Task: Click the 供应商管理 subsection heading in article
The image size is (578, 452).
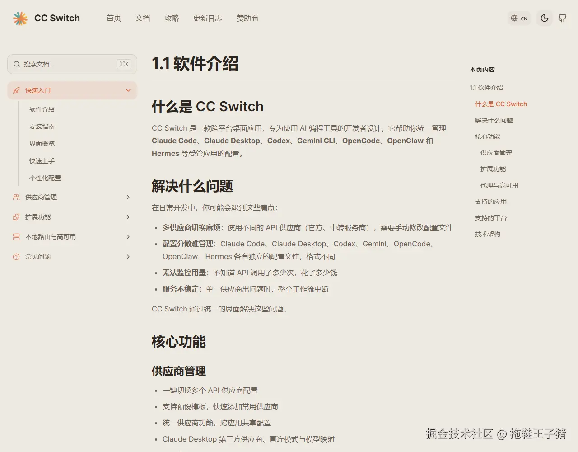Action: coord(179,371)
